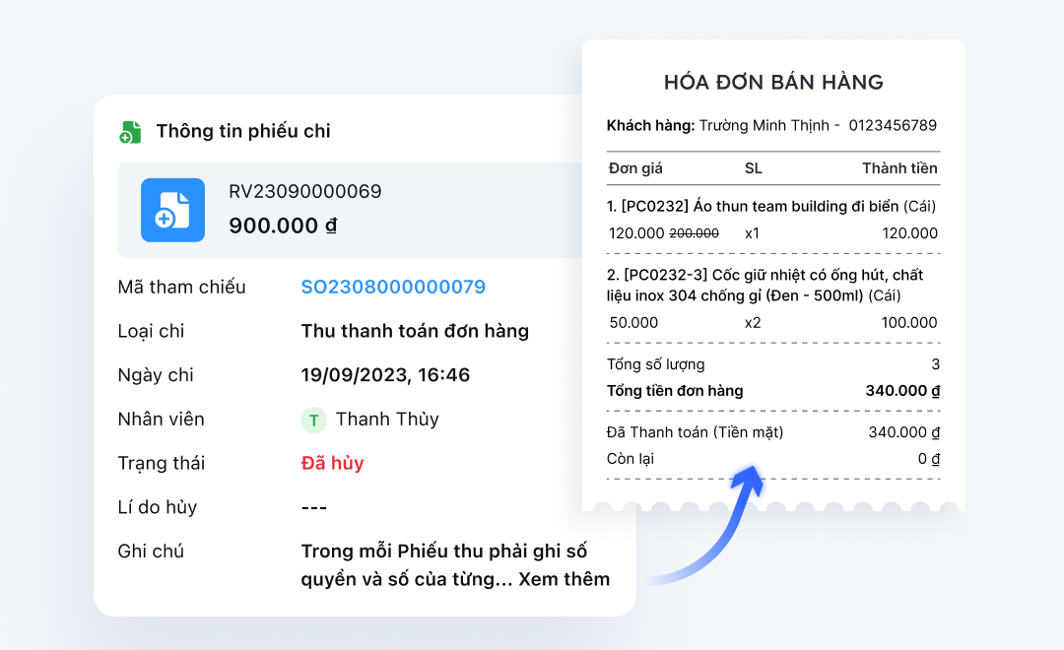Click the Tổng tiền đơn hàng total 340.000 đ
Viewport: 1064px width, 650px height.
click(x=902, y=391)
